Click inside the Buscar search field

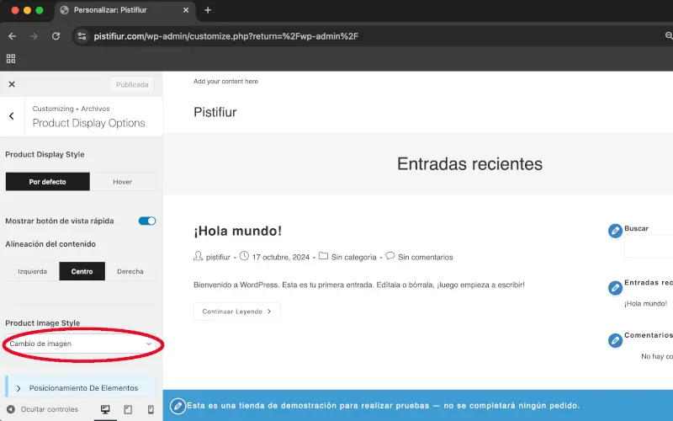[649, 246]
